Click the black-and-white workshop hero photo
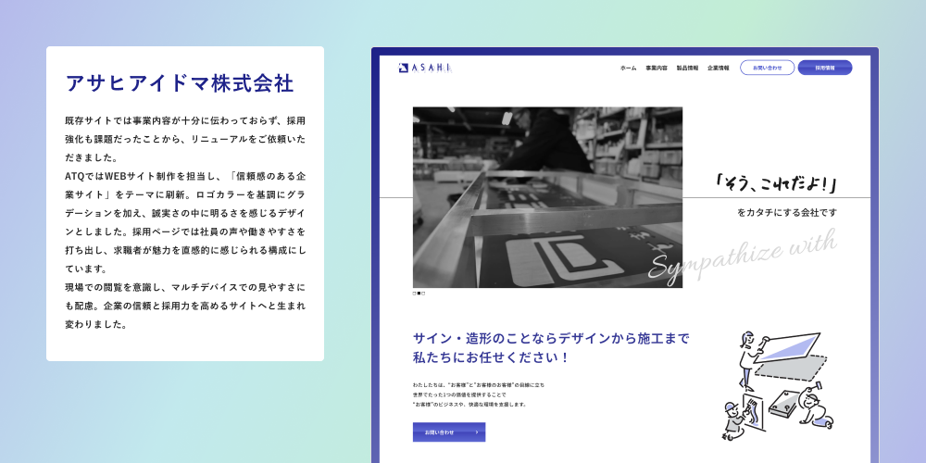The width and height of the screenshot is (926, 463). pyautogui.click(x=547, y=196)
